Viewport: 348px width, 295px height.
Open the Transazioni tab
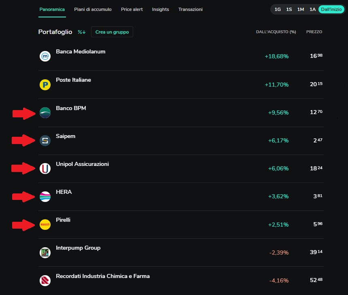click(190, 9)
